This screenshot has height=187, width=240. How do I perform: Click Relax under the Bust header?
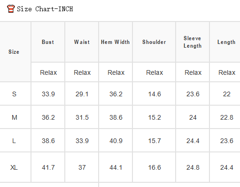pos(48,72)
